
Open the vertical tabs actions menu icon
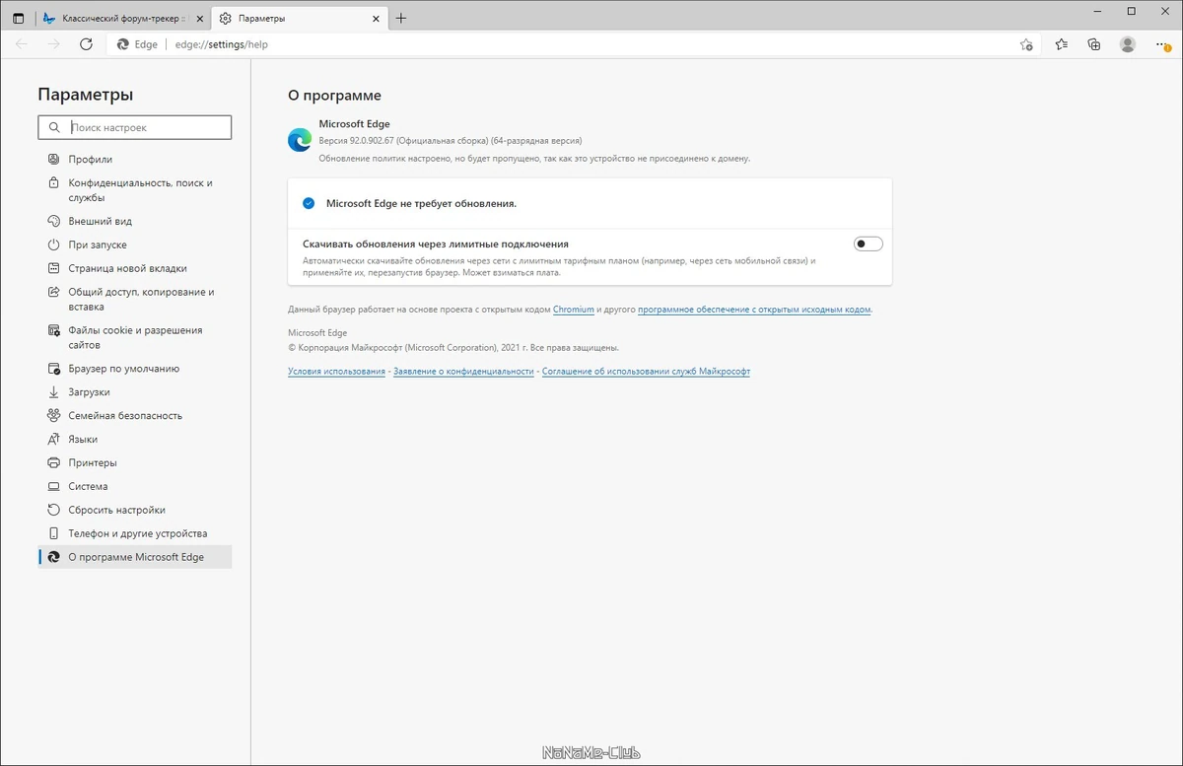coord(18,18)
